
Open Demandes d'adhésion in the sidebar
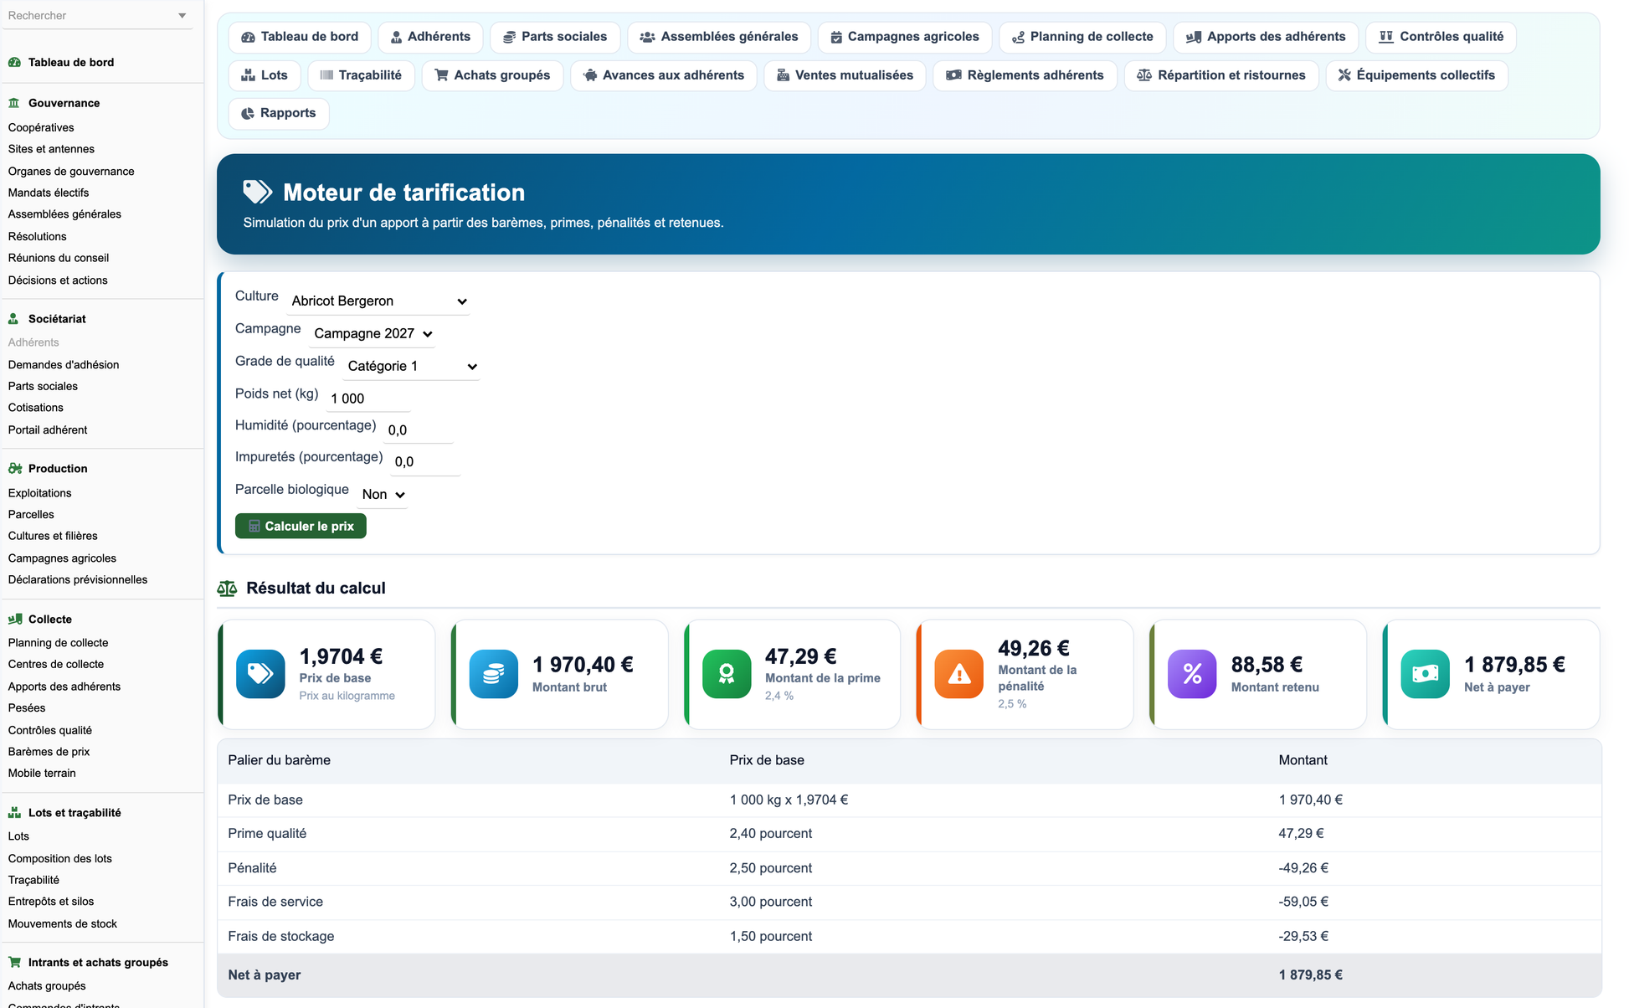[x=64, y=365]
